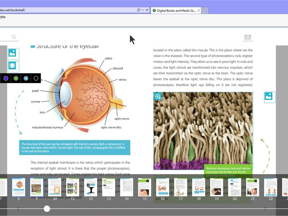Open the images panel in the left sidebar

[12, 53]
